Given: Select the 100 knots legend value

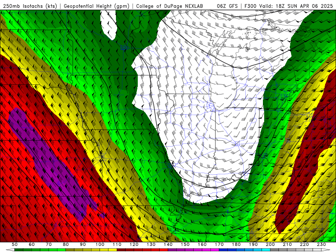Looking at the screenshot, I should tap(100, 244).
